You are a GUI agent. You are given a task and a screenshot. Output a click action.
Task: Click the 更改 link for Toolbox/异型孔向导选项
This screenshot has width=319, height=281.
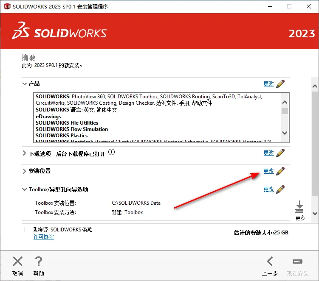point(268,189)
